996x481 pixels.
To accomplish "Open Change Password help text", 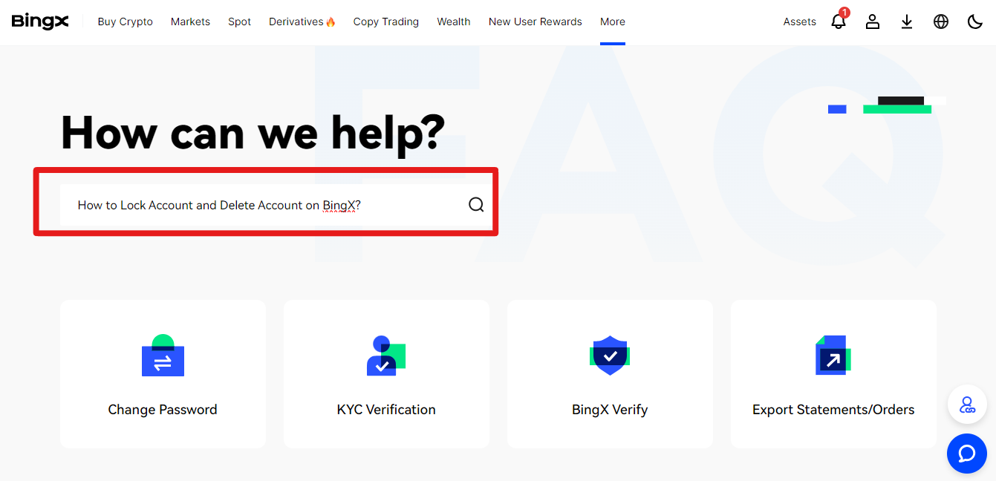I will (x=163, y=409).
